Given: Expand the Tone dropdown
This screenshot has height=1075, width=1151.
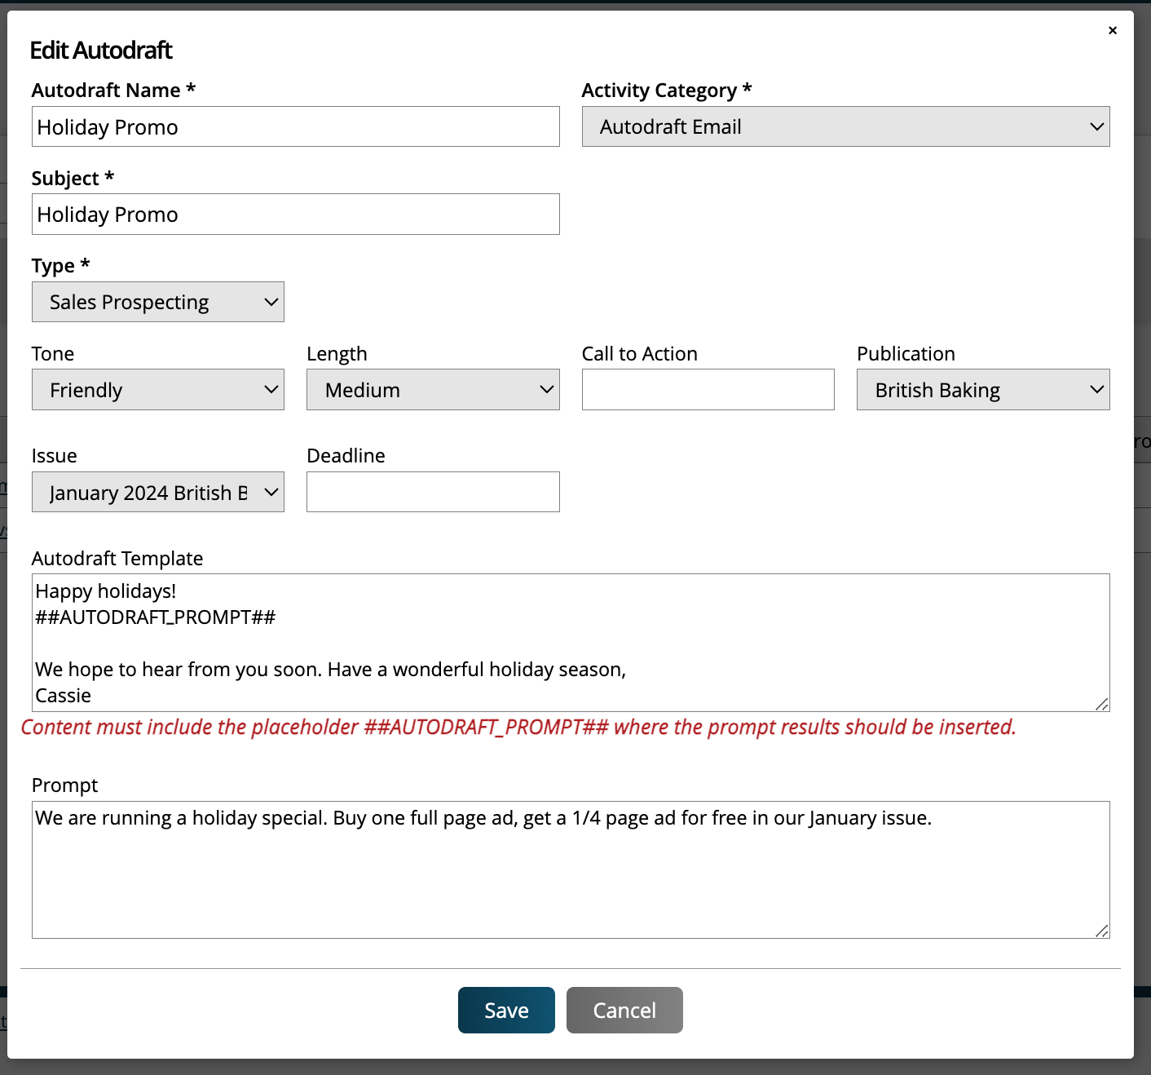Looking at the screenshot, I should 157,390.
